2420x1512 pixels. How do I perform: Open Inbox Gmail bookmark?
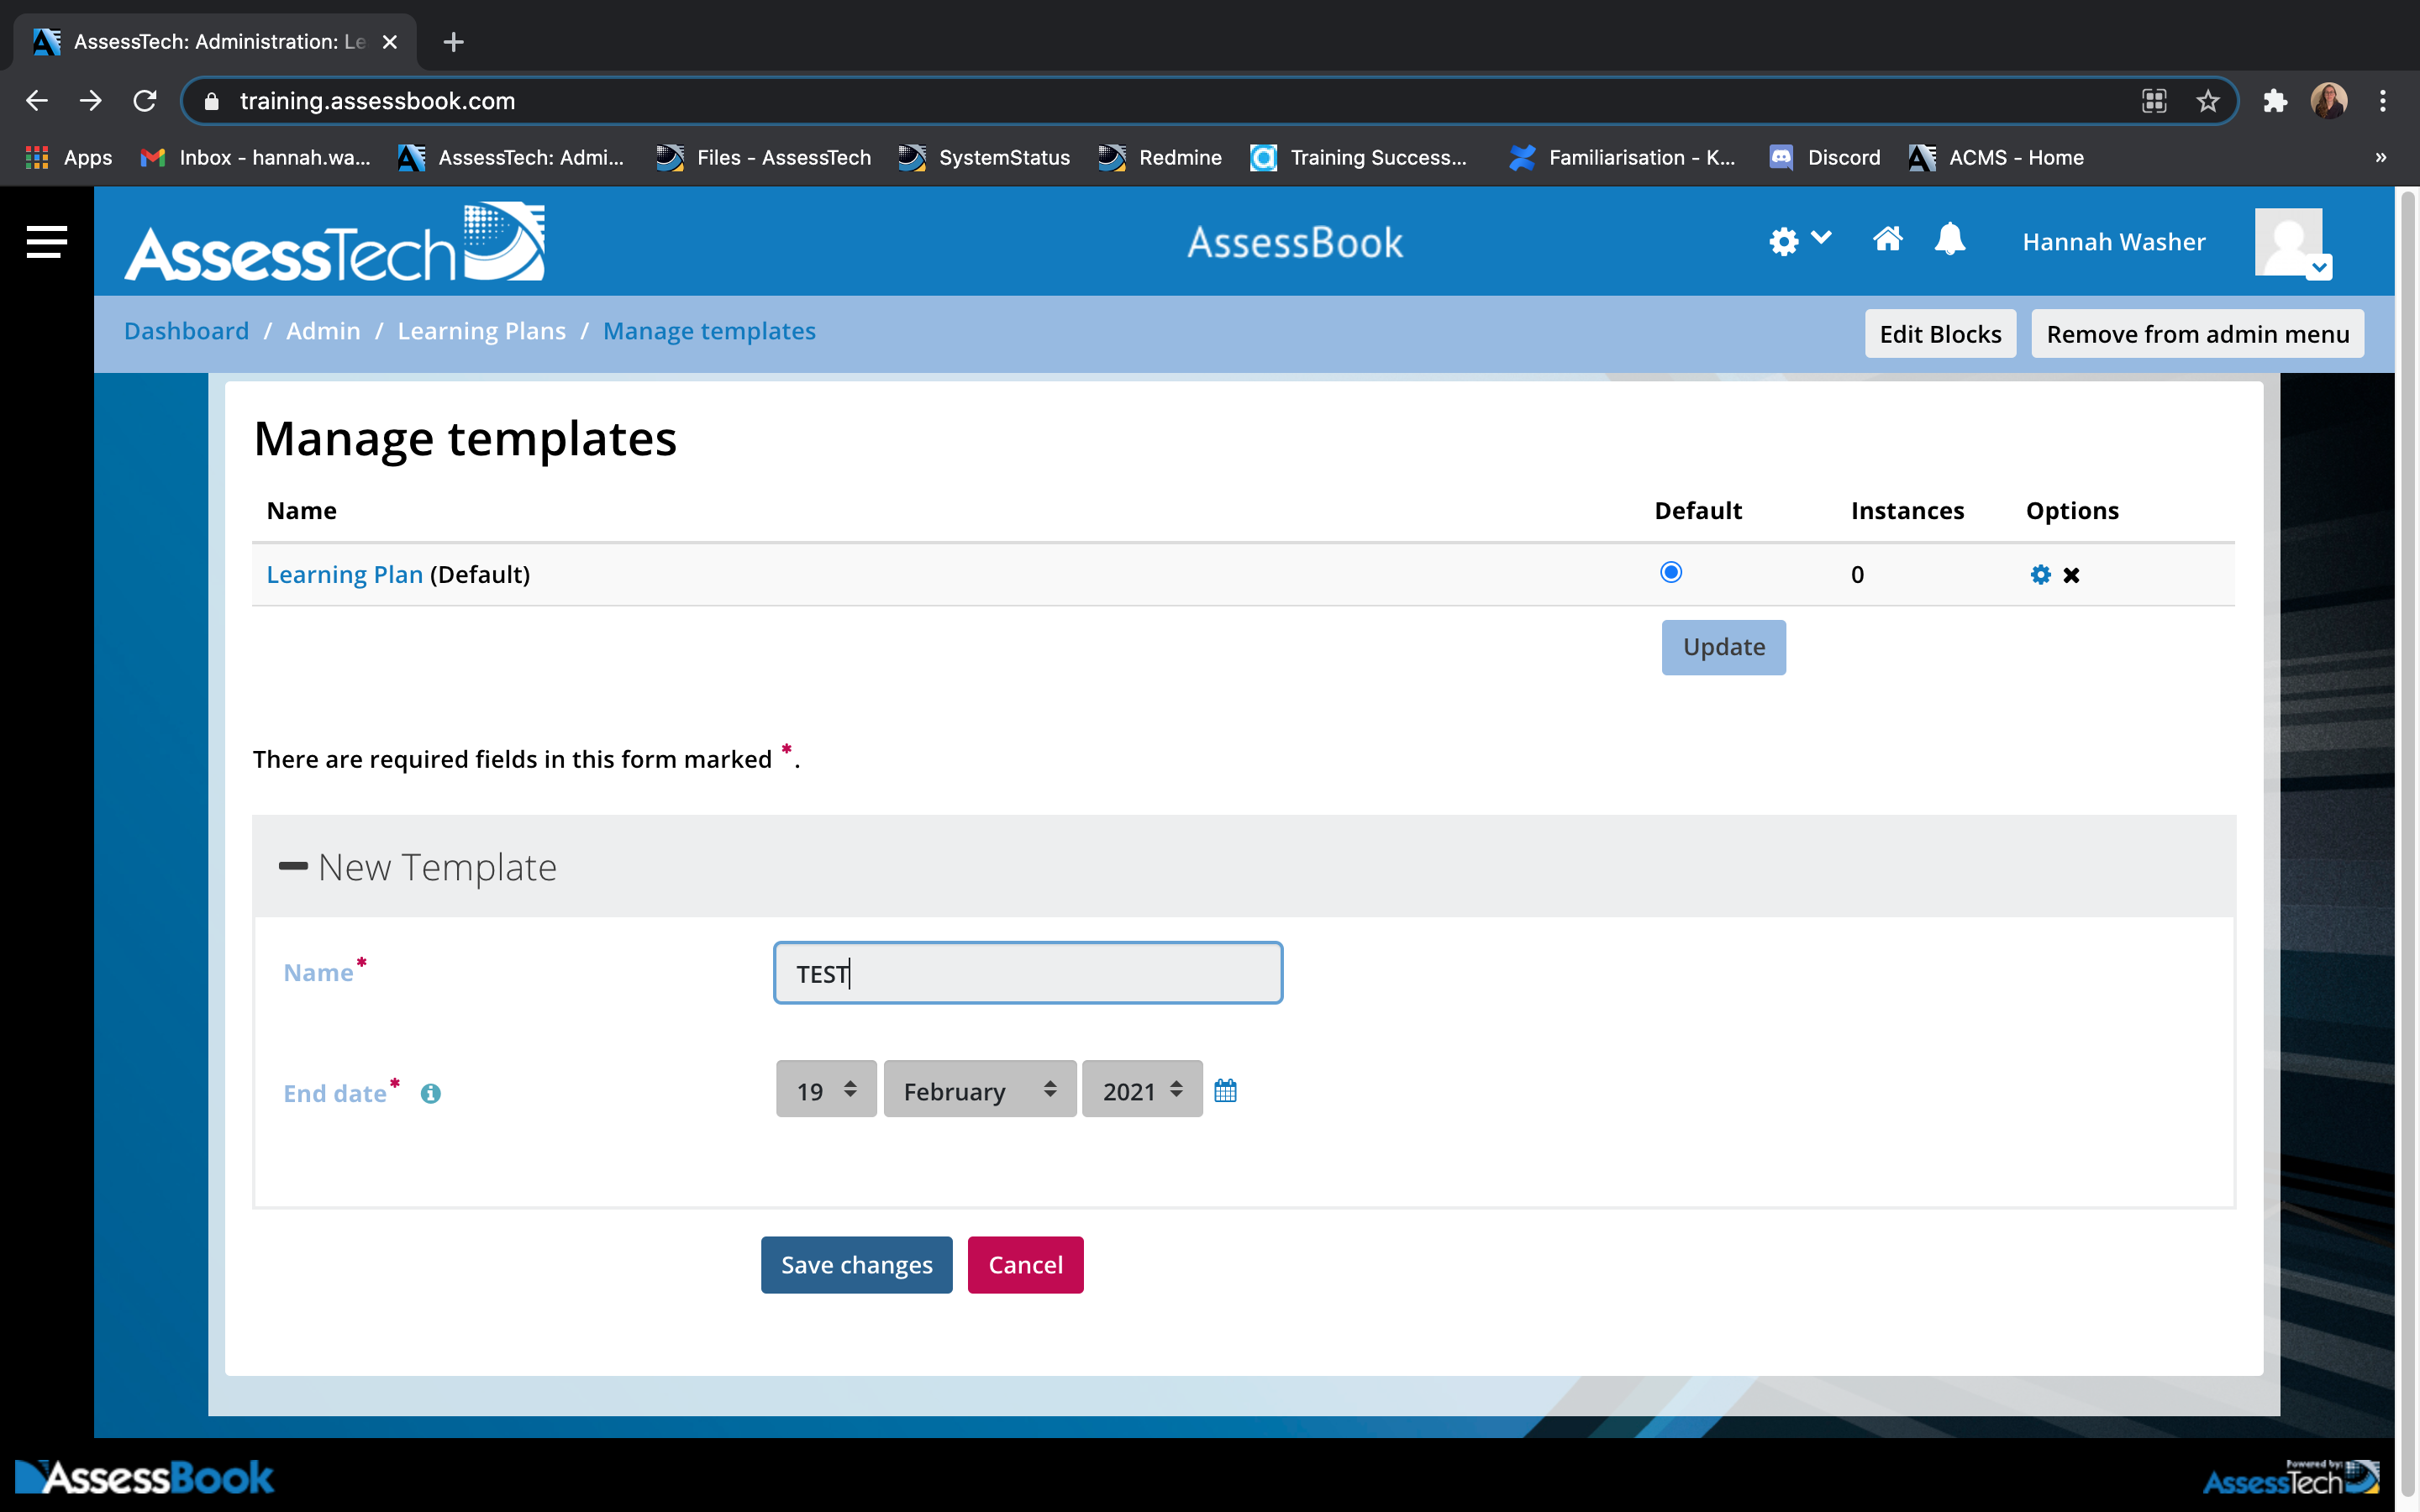pos(256,157)
